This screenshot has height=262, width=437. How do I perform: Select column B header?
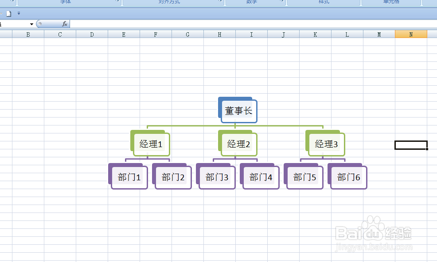click(28, 34)
